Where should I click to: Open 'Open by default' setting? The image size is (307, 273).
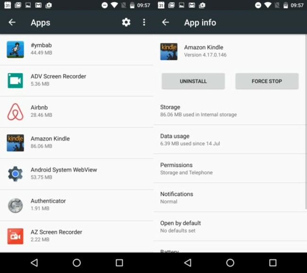(x=230, y=226)
